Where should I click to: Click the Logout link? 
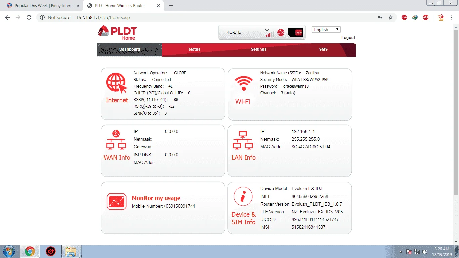point(348,38)
